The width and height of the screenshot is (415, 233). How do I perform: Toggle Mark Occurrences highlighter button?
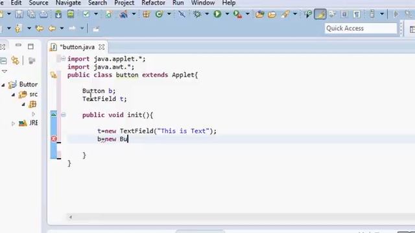tap(320, 14)
